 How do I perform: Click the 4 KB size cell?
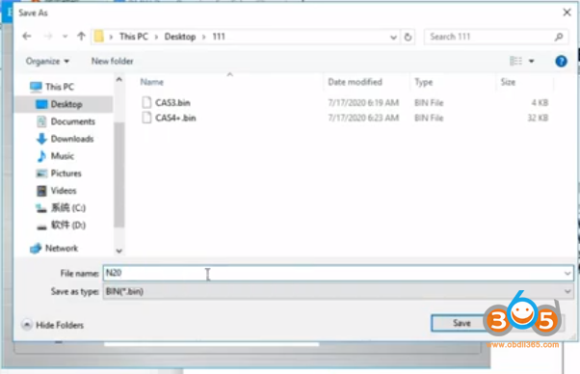540,102
